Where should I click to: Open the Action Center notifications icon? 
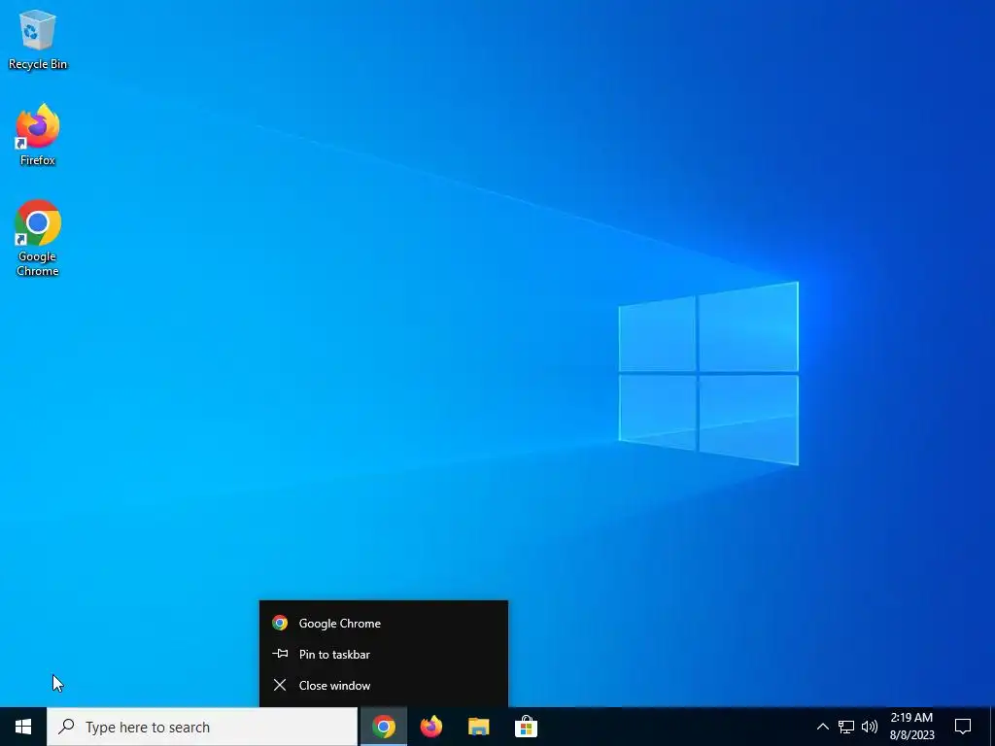(x=963, y=727)
